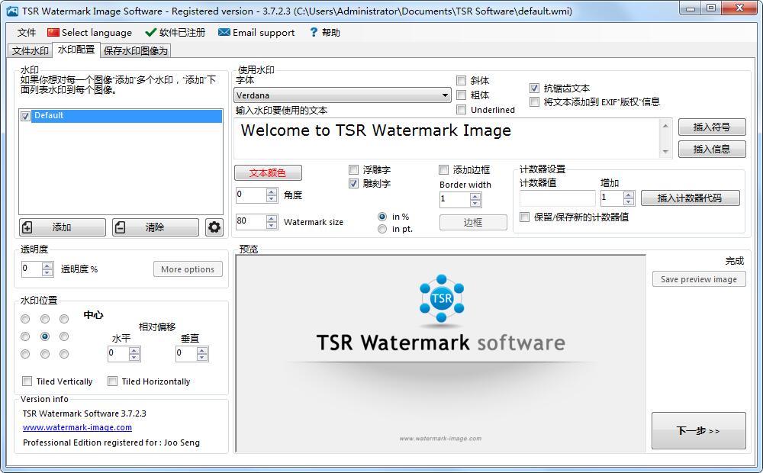This screenshot has width=763, height=473.
Task: Open the 文件 menu
Action: pyautogui.click(x=27, y=33)
